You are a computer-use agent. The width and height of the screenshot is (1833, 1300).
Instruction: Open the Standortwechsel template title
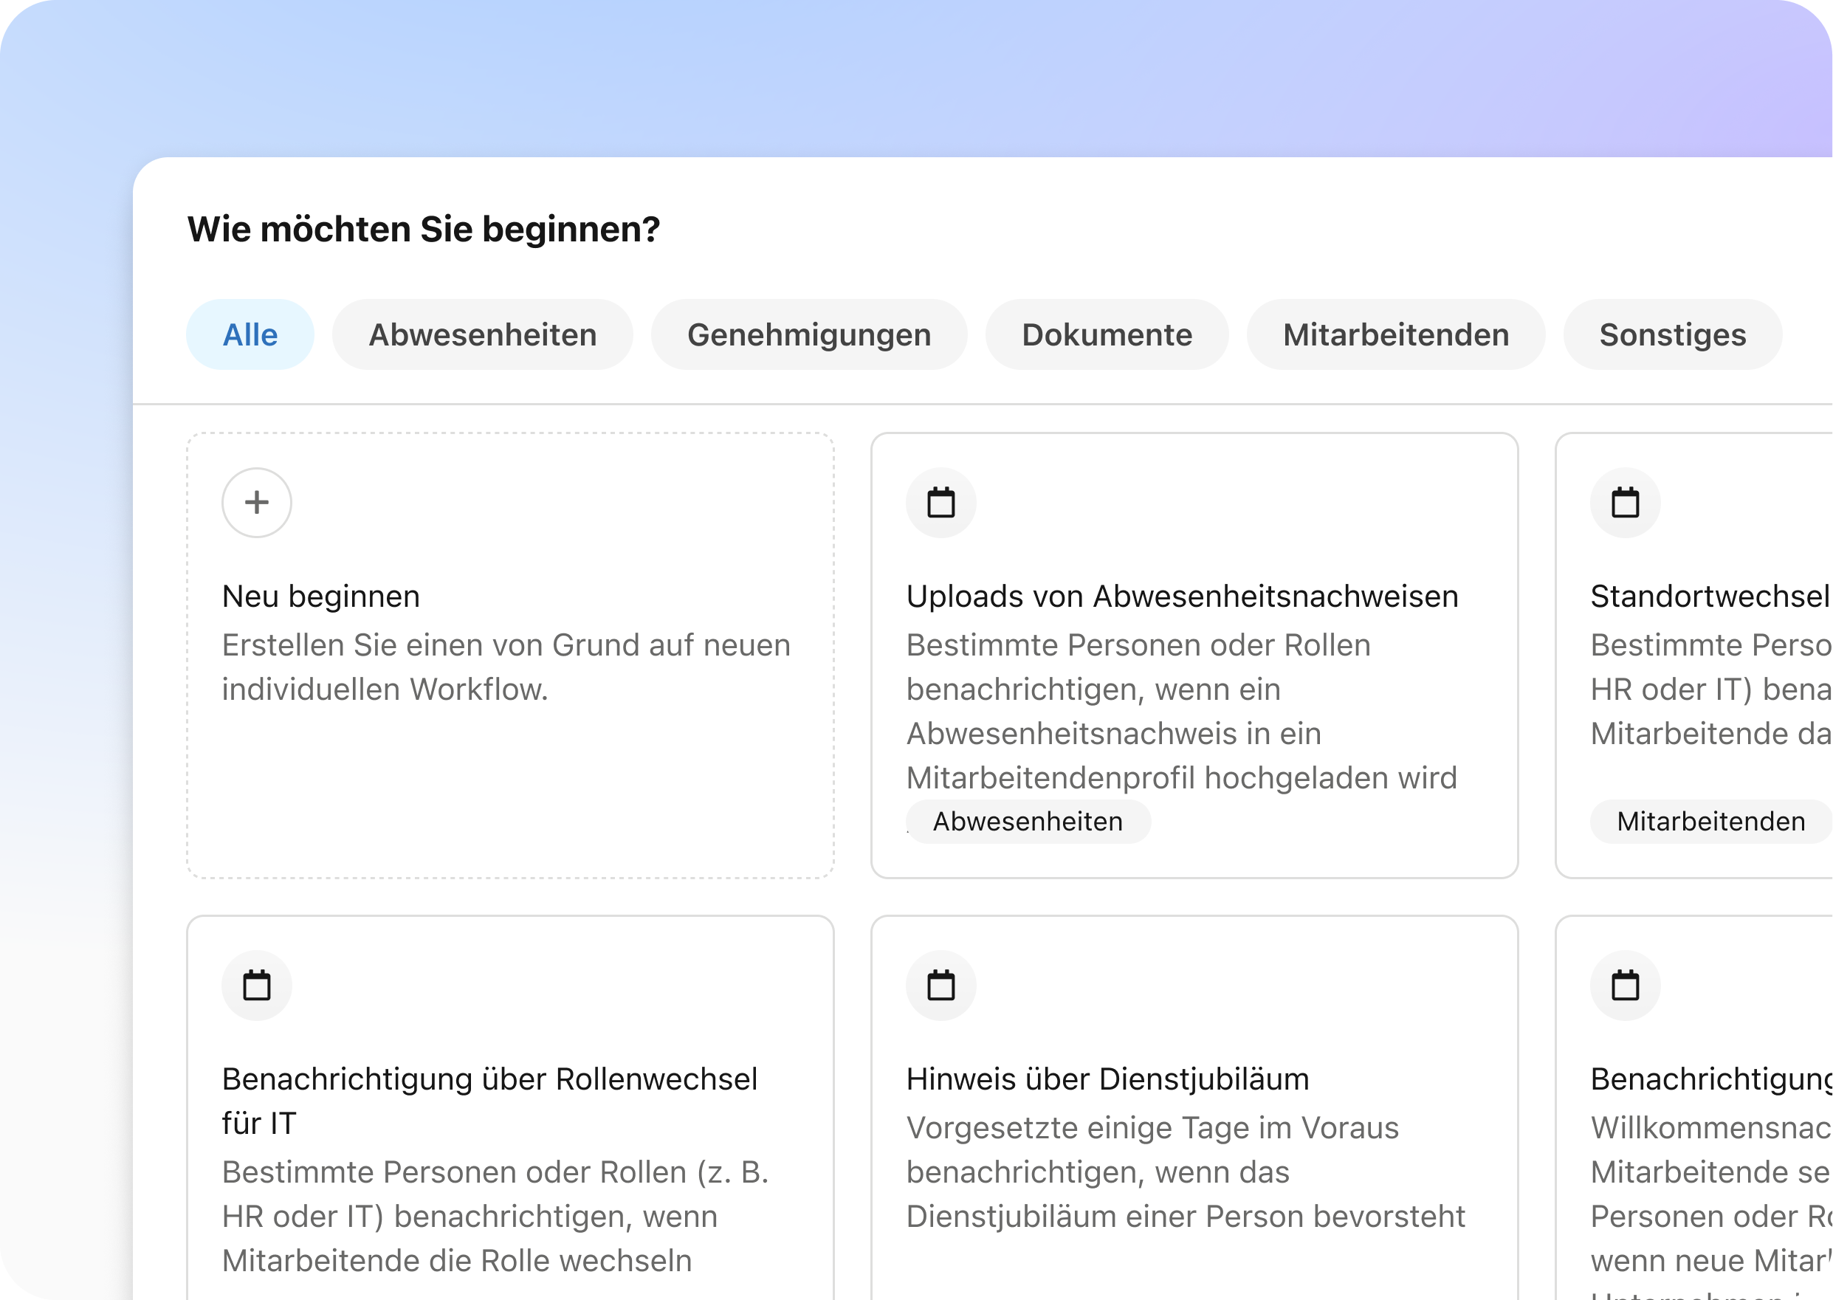tap(1710, 596)
